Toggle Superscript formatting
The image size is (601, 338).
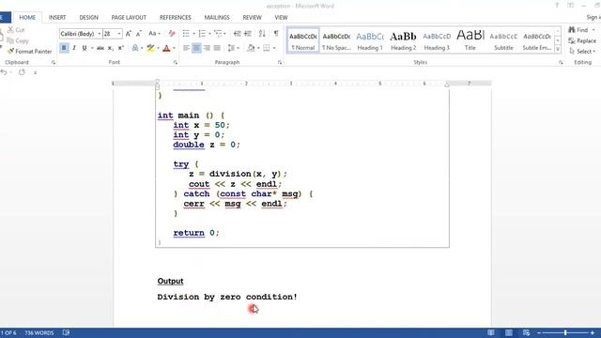(121, 48)
